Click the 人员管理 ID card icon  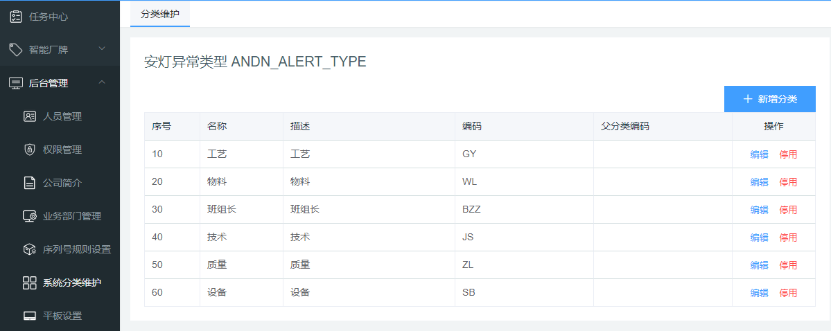[30, 116]
